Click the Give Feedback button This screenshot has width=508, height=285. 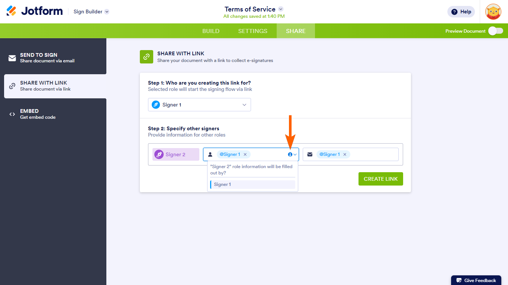[476, 280]
